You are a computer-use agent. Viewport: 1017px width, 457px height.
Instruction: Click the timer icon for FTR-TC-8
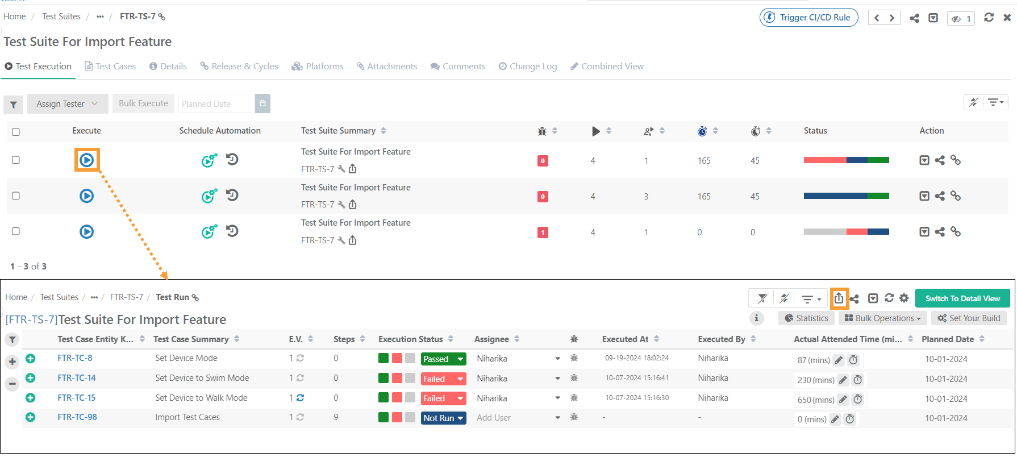tap(853, 360)
